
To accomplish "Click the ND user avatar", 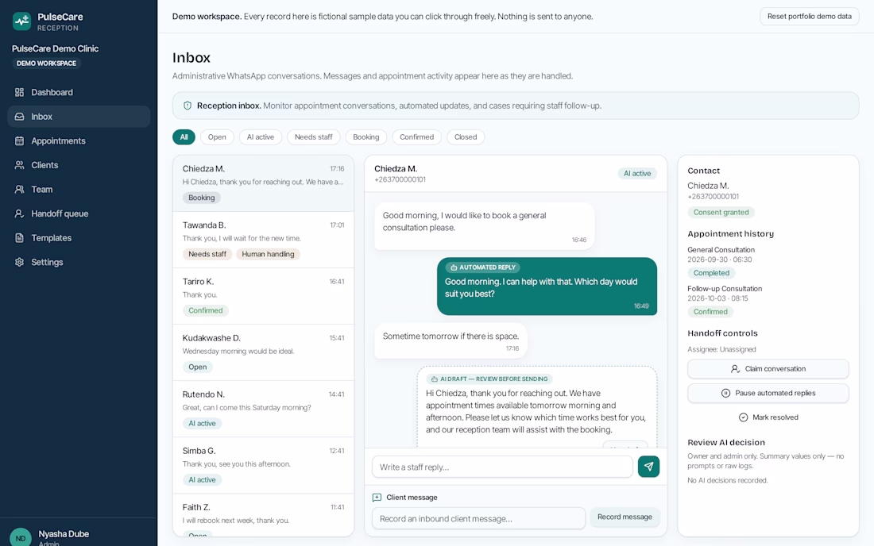I will point(21,537).
